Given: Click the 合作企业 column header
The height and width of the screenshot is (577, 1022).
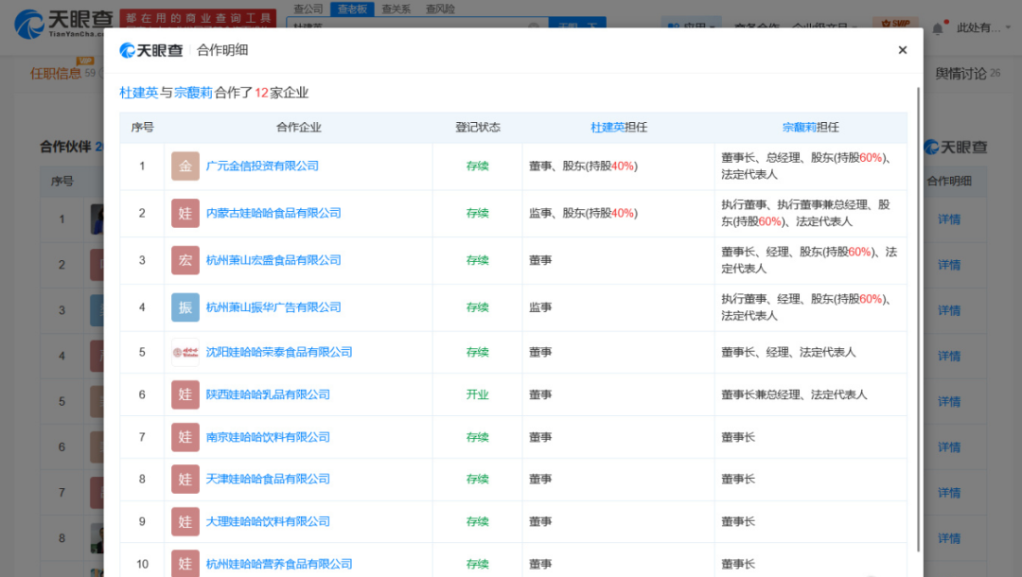Looking at the screenshot, I should pos(298,127).
